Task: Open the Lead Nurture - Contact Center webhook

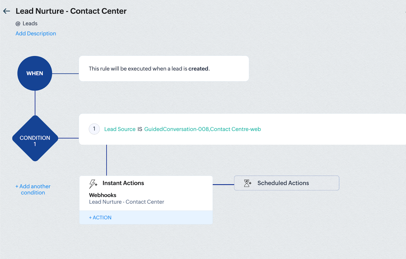Action: [127, 202]
